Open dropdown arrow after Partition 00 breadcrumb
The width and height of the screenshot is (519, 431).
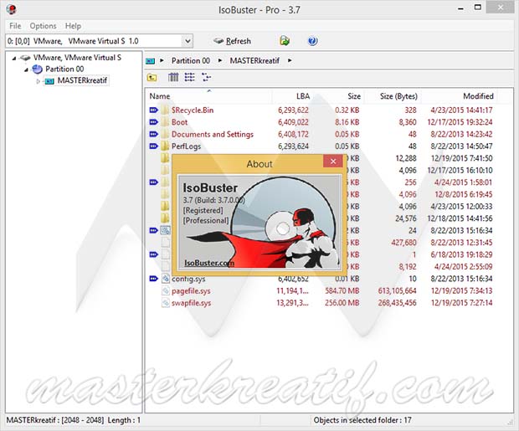pyautogui.click(x=220, y=60)
